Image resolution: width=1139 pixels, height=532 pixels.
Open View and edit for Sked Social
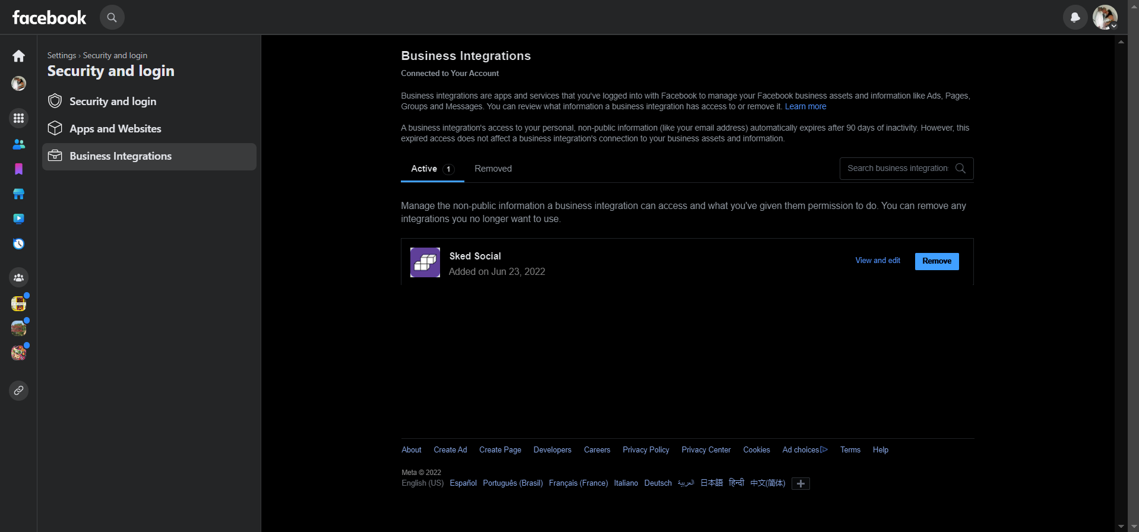coord(878,261)
